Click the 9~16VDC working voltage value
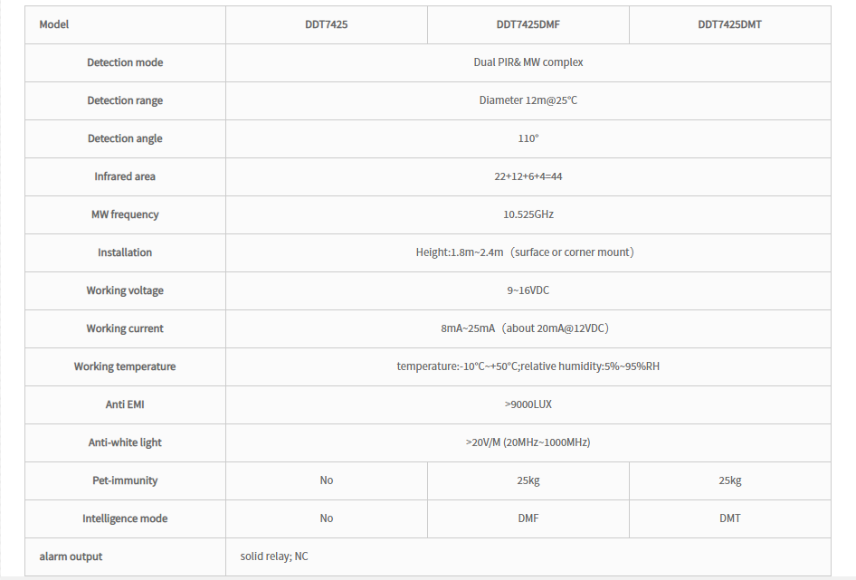This screenshot has height=580, width=856. click(528, 290)
